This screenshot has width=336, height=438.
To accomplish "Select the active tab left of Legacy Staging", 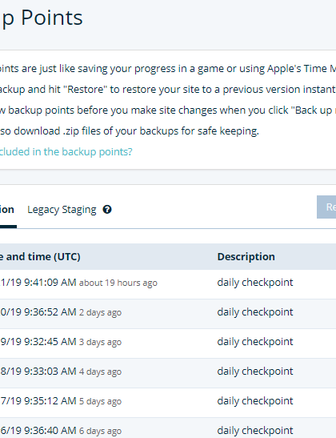I will coord(7,210).
